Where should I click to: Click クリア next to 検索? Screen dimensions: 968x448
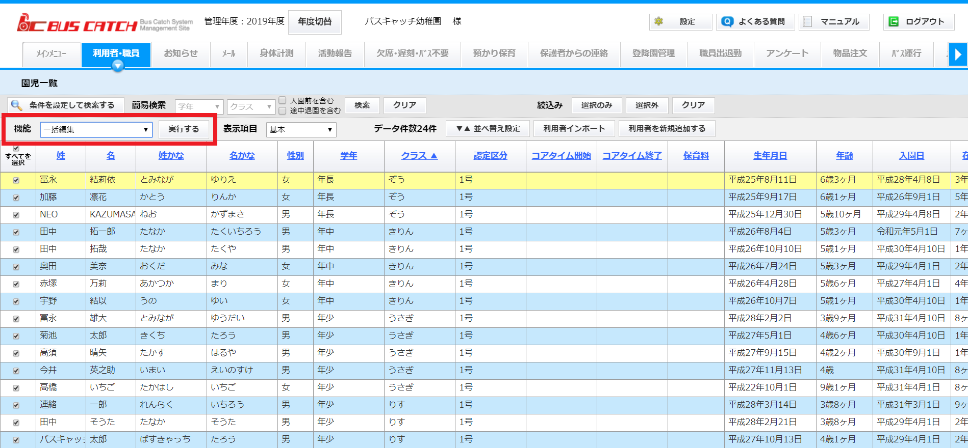[404, 105]
